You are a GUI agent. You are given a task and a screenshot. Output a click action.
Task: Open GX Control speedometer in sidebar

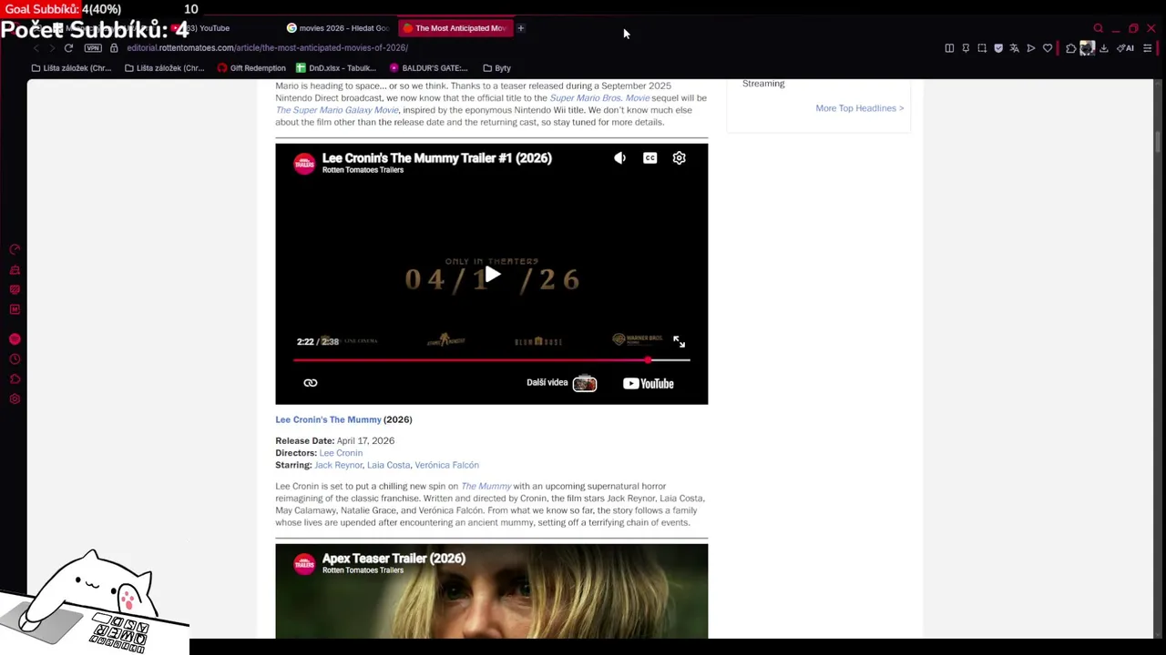tap(15, 249)
